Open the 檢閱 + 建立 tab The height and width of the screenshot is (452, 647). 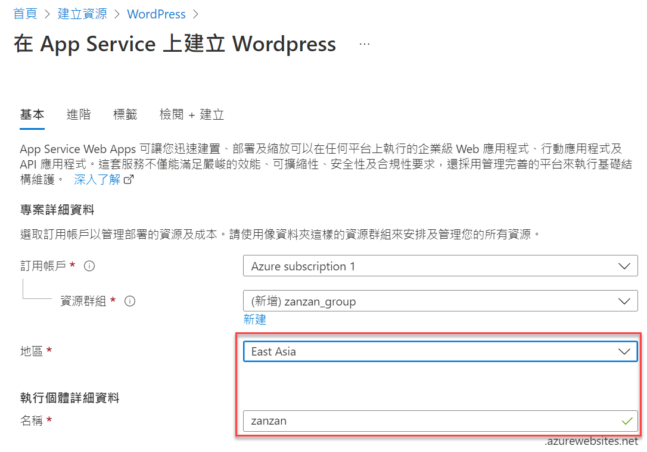pyautogui.click(x=192, y=114)
